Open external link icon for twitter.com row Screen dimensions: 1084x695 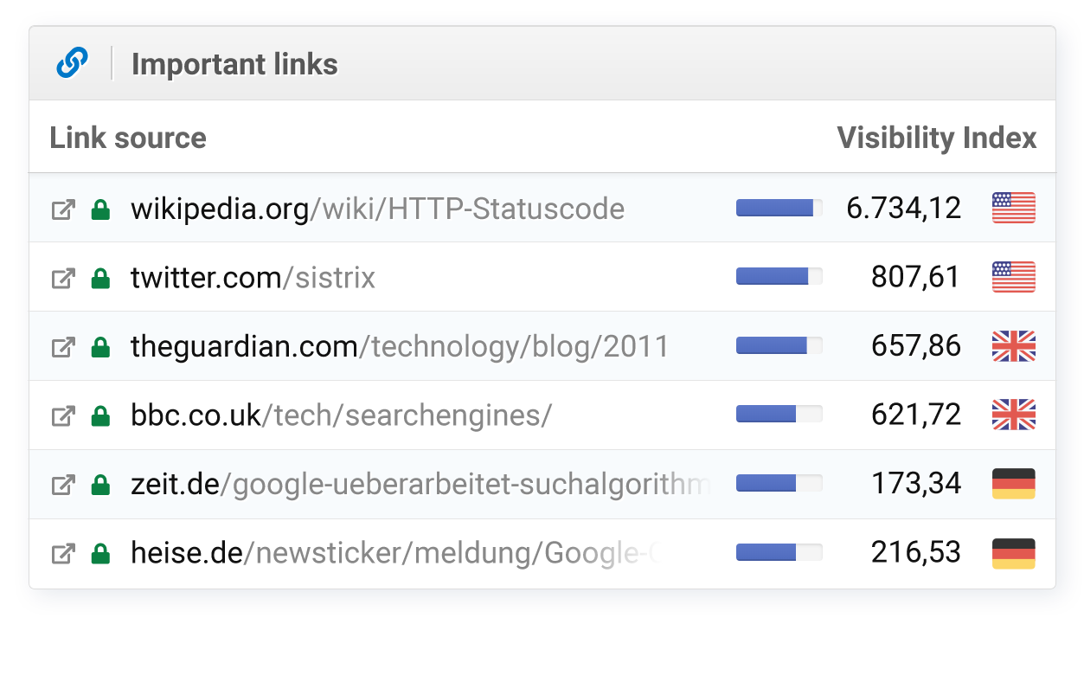click(x=63, y=279)
